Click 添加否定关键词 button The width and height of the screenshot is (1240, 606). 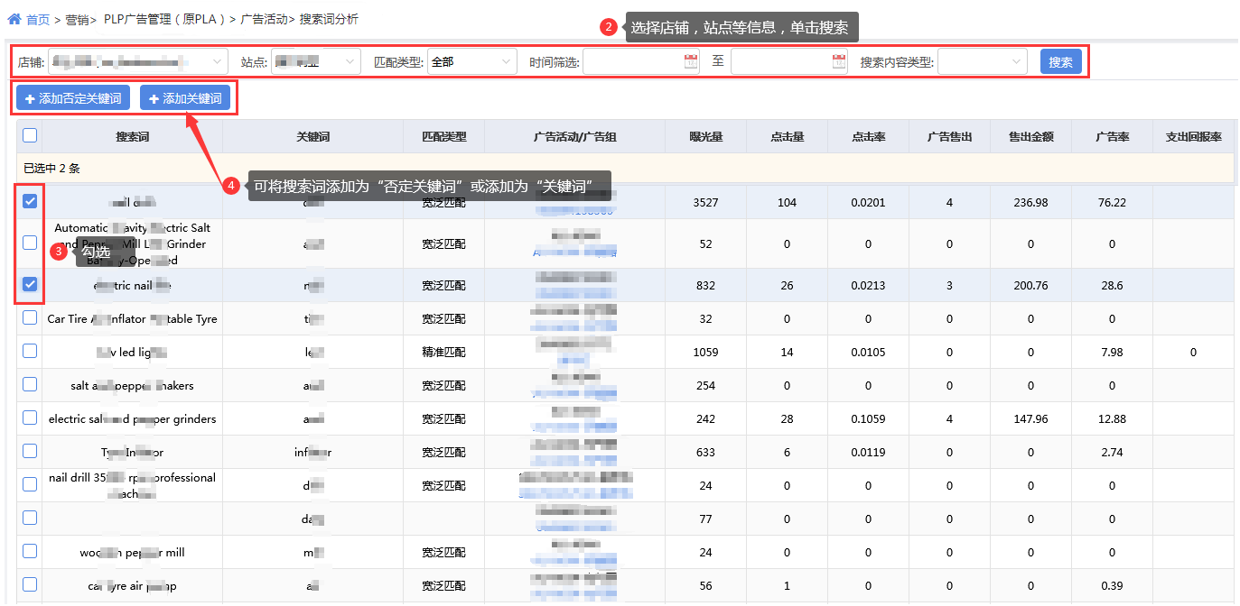[x=73, y=97]
